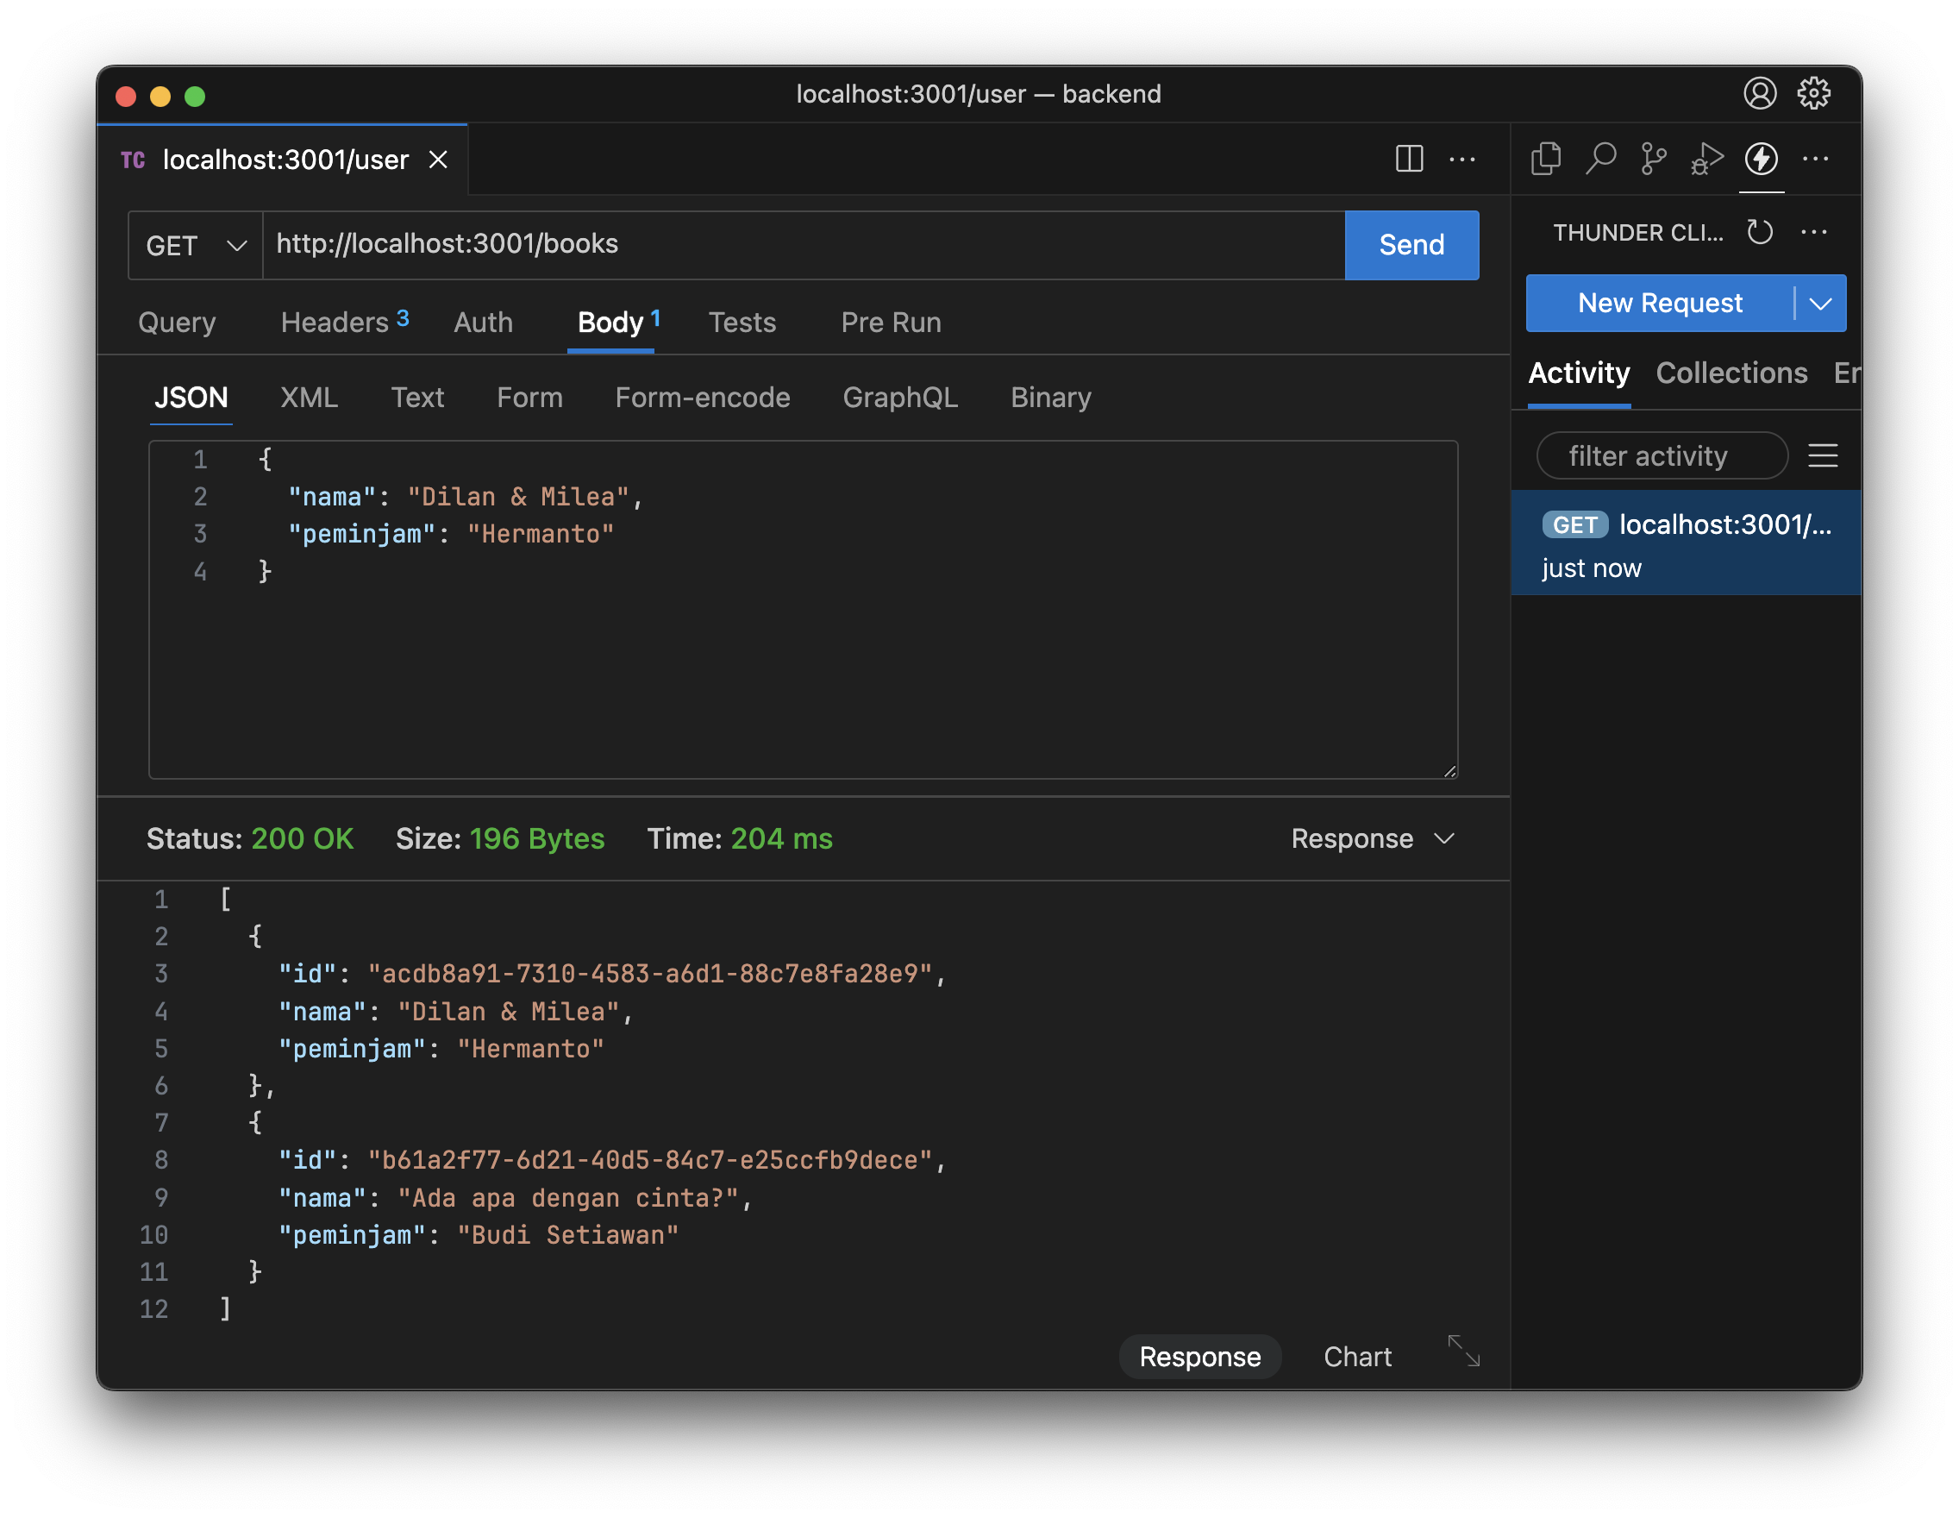Select the Form-encode body type
The width and height of the screenshot is (1959, 1518).
(x=703, y=398)
